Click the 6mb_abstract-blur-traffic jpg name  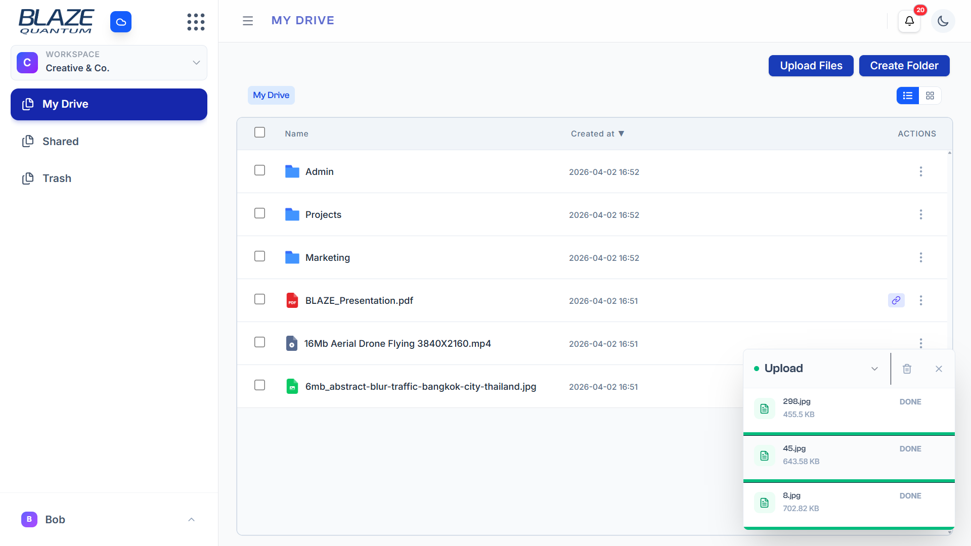(421, 386)
